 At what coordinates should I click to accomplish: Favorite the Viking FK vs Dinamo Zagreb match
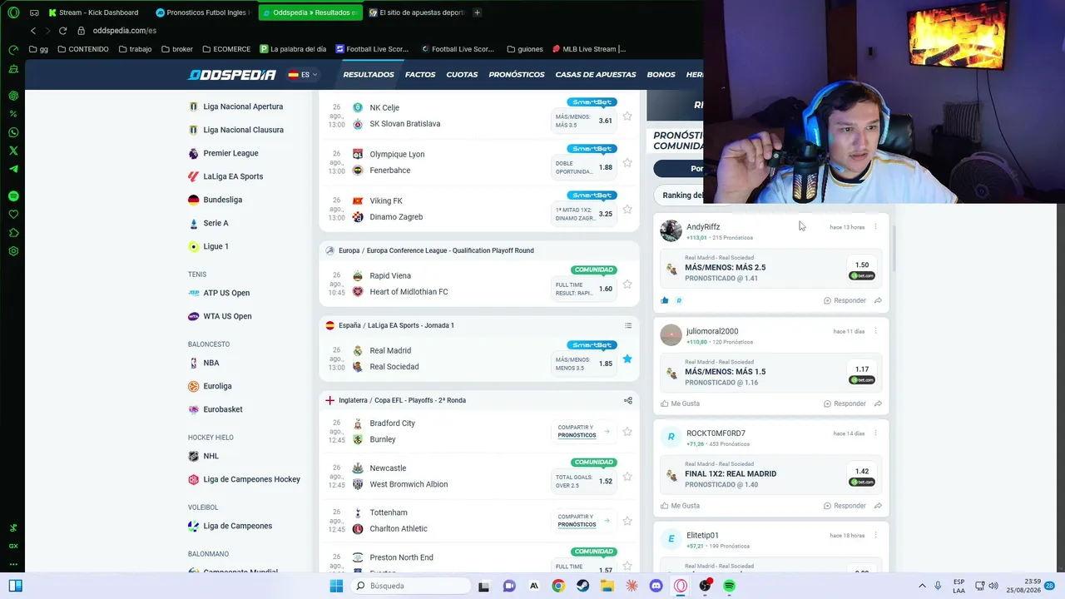(x=627, y=210)
